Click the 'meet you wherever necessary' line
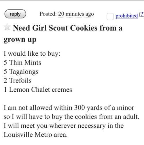 [64, 126]
